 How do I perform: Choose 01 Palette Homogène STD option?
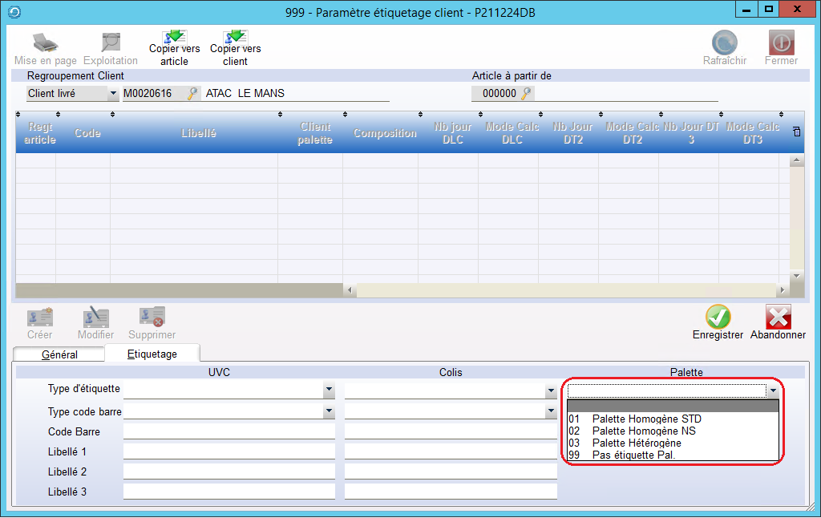click(x=646, y=419)
